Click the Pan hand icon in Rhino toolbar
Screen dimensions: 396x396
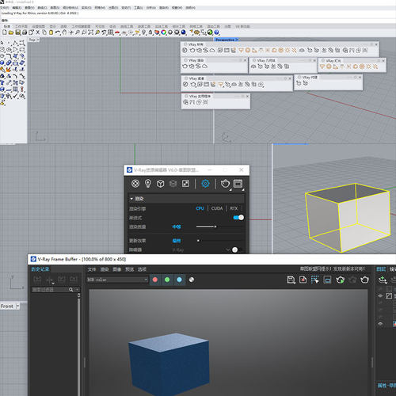click(x=64, y=32)
